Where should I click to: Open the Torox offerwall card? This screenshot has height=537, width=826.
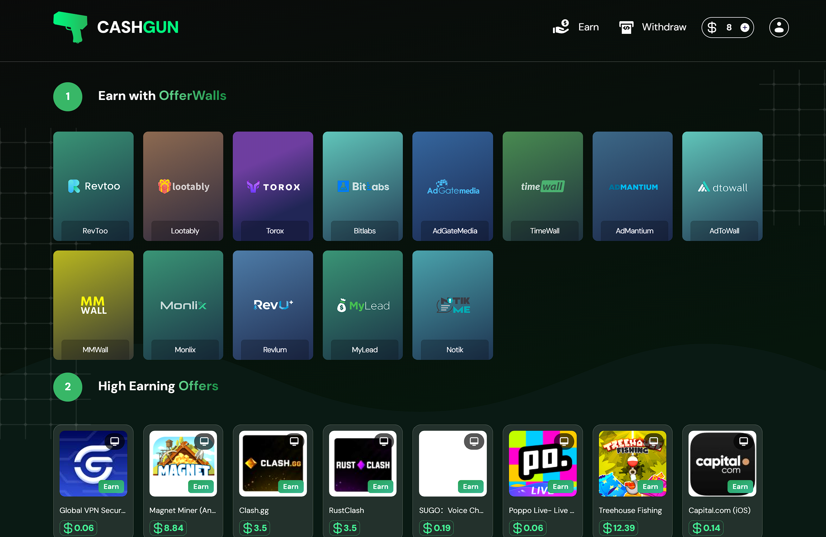[273, 186]
